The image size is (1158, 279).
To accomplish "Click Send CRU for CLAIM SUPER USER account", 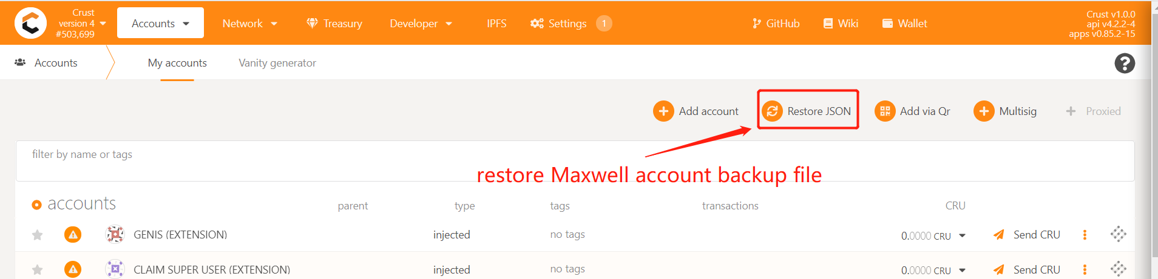I will tap(1027, 270).
